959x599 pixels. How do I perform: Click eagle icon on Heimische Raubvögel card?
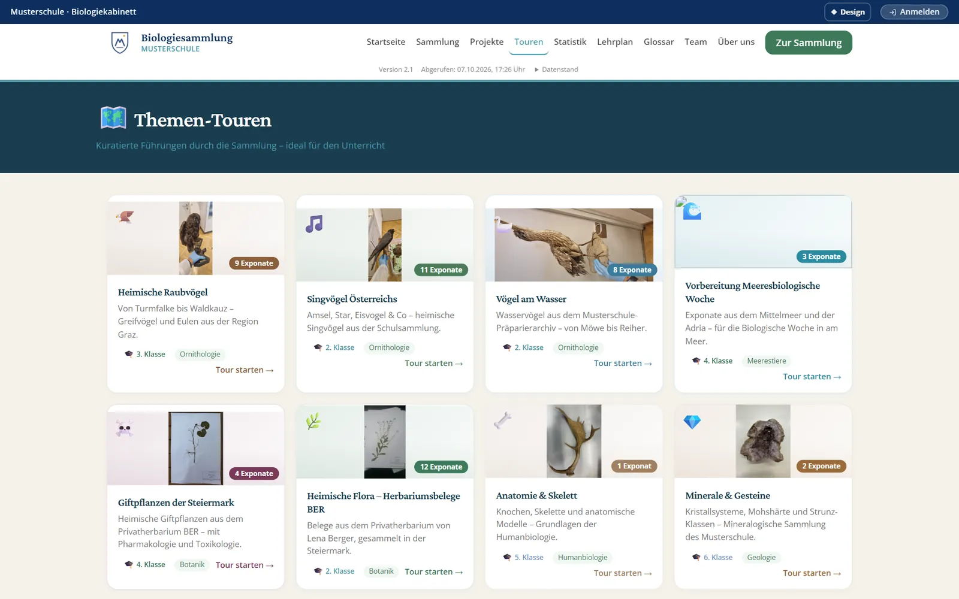tap(125, 217)
